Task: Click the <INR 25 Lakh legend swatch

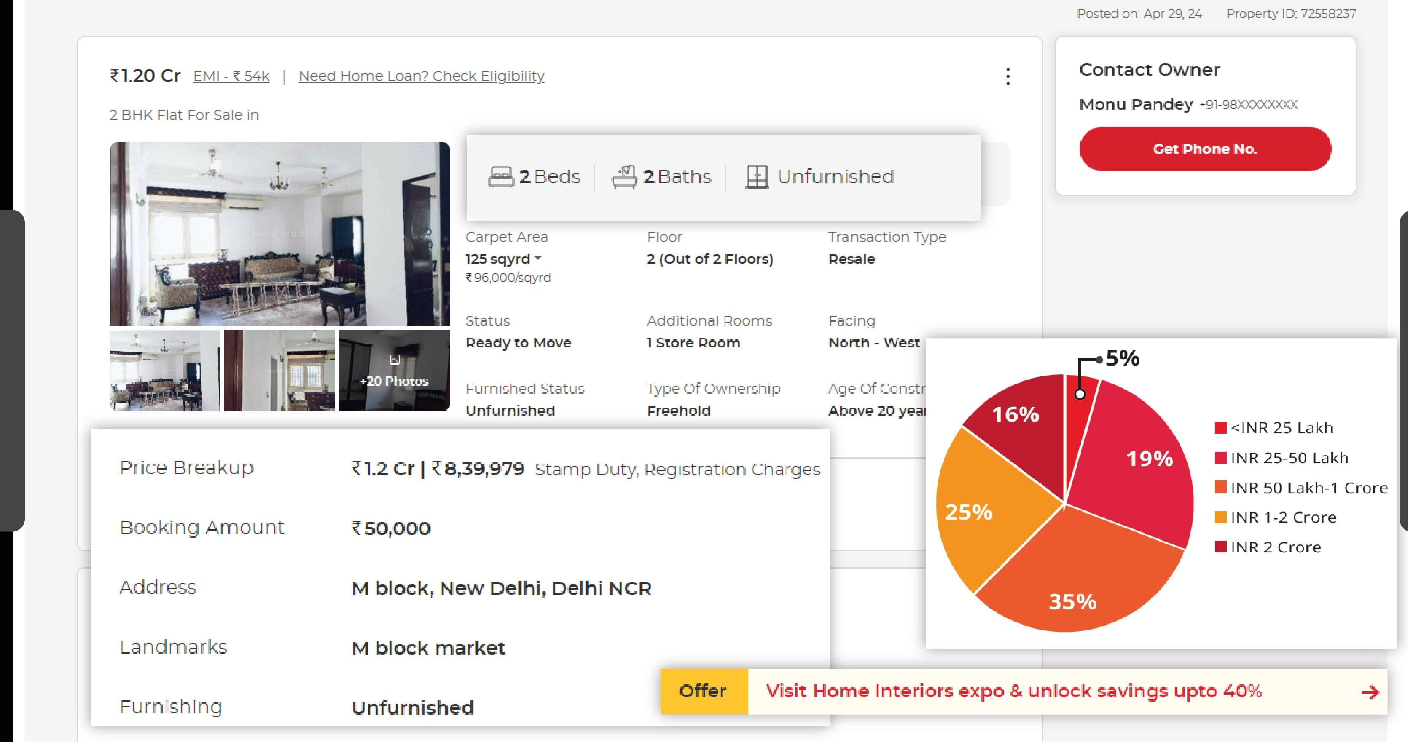Action: point(1220,428)
